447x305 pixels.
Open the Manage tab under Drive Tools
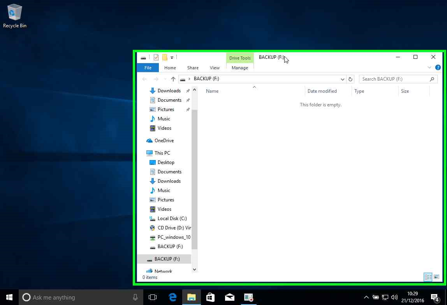click(x=240, y=68)
